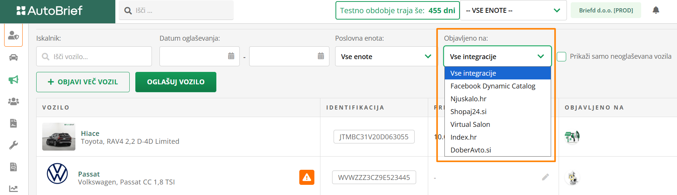The height and width of the screenshot is (195, 677).
Task: Enable 'Prikaži samo neoglaševana vozila' checkbox
Action: coord(561,56)
